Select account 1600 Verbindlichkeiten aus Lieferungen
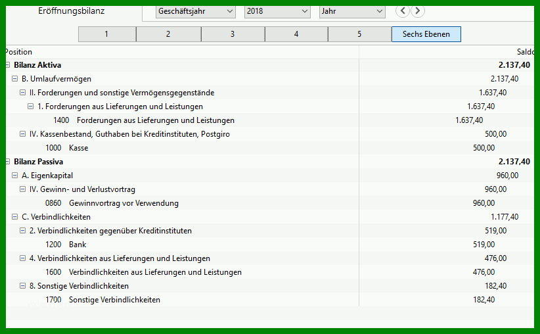The image size is (540, 334). point(269,272)
